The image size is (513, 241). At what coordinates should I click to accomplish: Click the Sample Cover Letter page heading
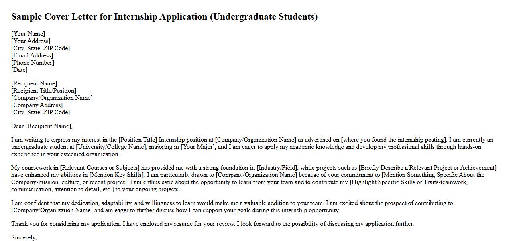point(164,17)
